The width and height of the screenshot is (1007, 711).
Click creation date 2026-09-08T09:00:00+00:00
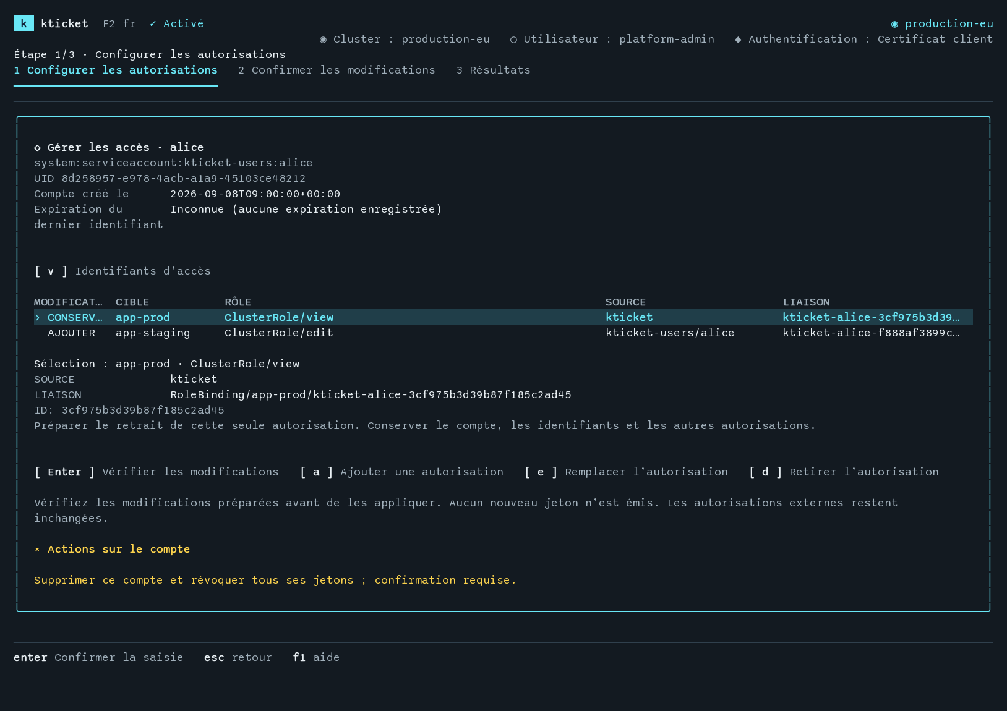tap(255, 194)
